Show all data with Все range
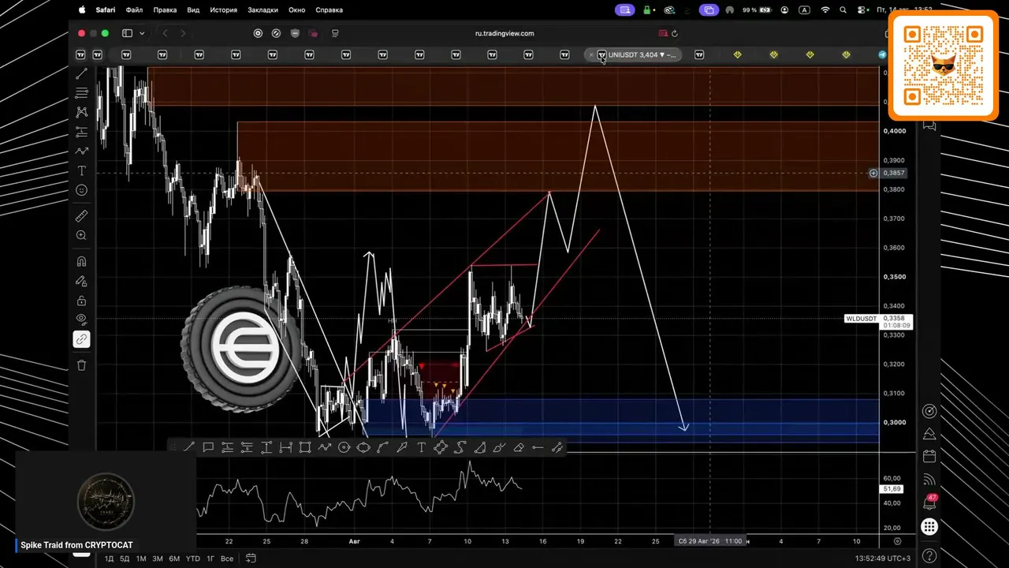The height and width of the screenshot is (568, 1009). 227,559
